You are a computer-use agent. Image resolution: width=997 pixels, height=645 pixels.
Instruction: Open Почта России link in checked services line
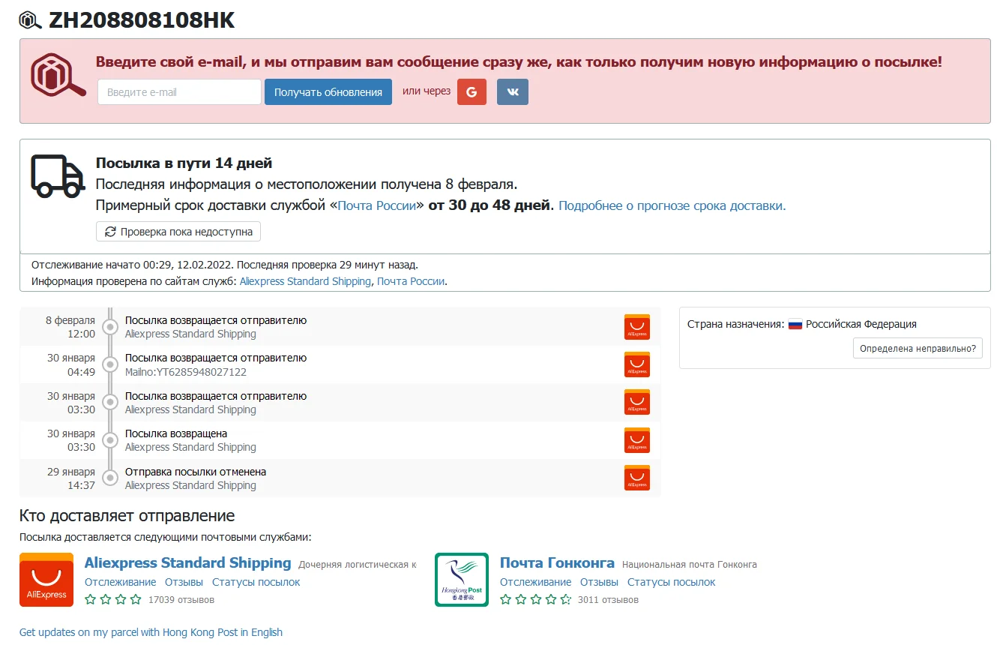(411, 281)
